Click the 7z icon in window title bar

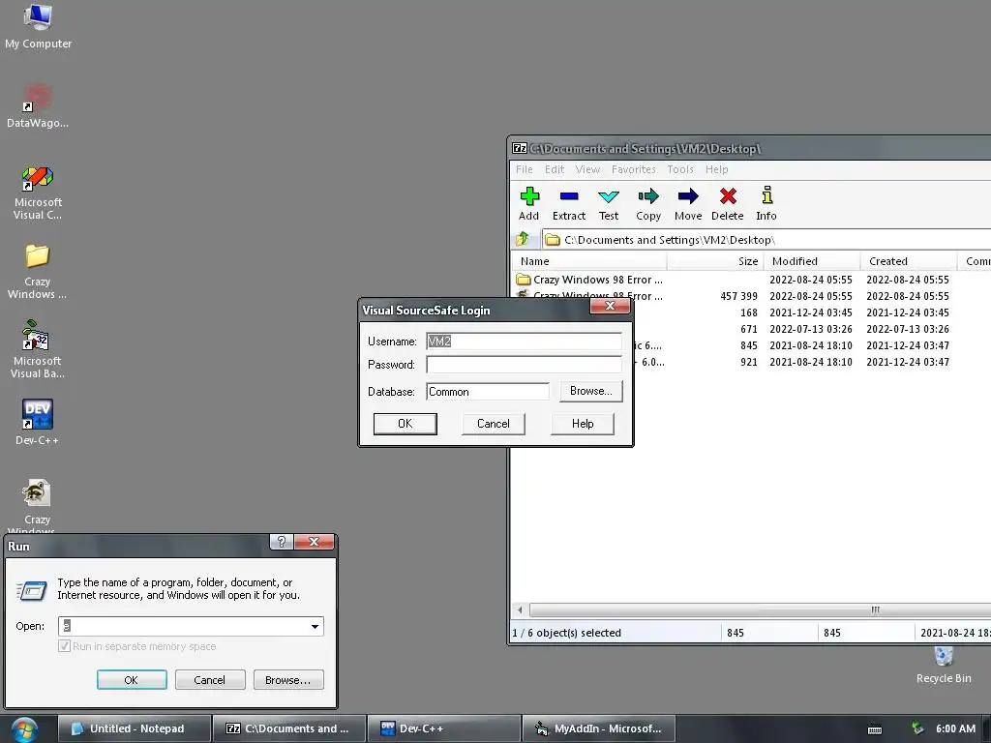coord(520,148)
